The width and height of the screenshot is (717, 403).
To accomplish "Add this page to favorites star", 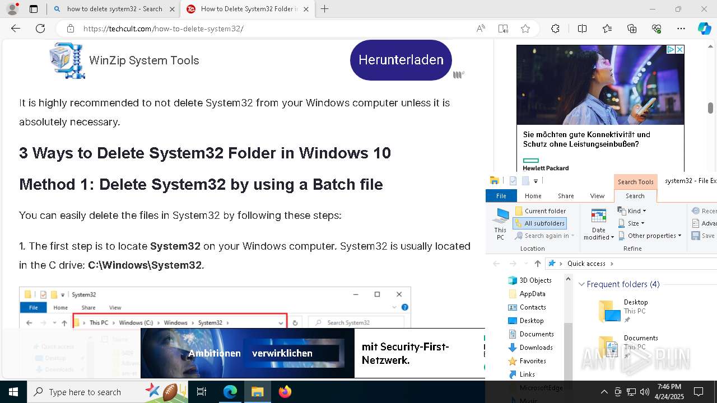I will (525, 29).
